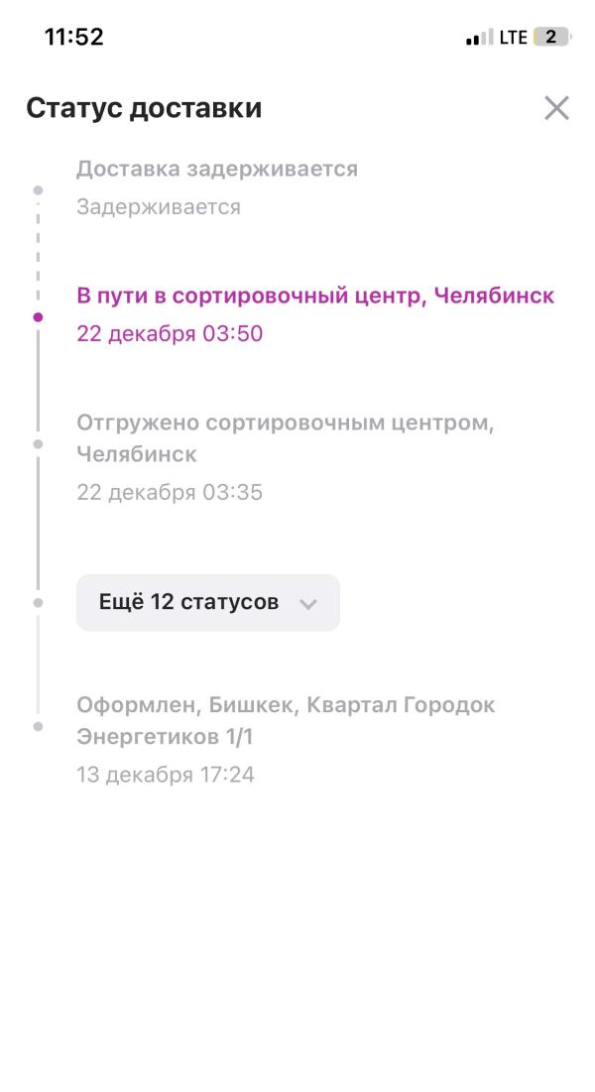Screen dimensions: 595x1092
Task: Expand the 12 more statuses button
Action: (x=207, y=602)
